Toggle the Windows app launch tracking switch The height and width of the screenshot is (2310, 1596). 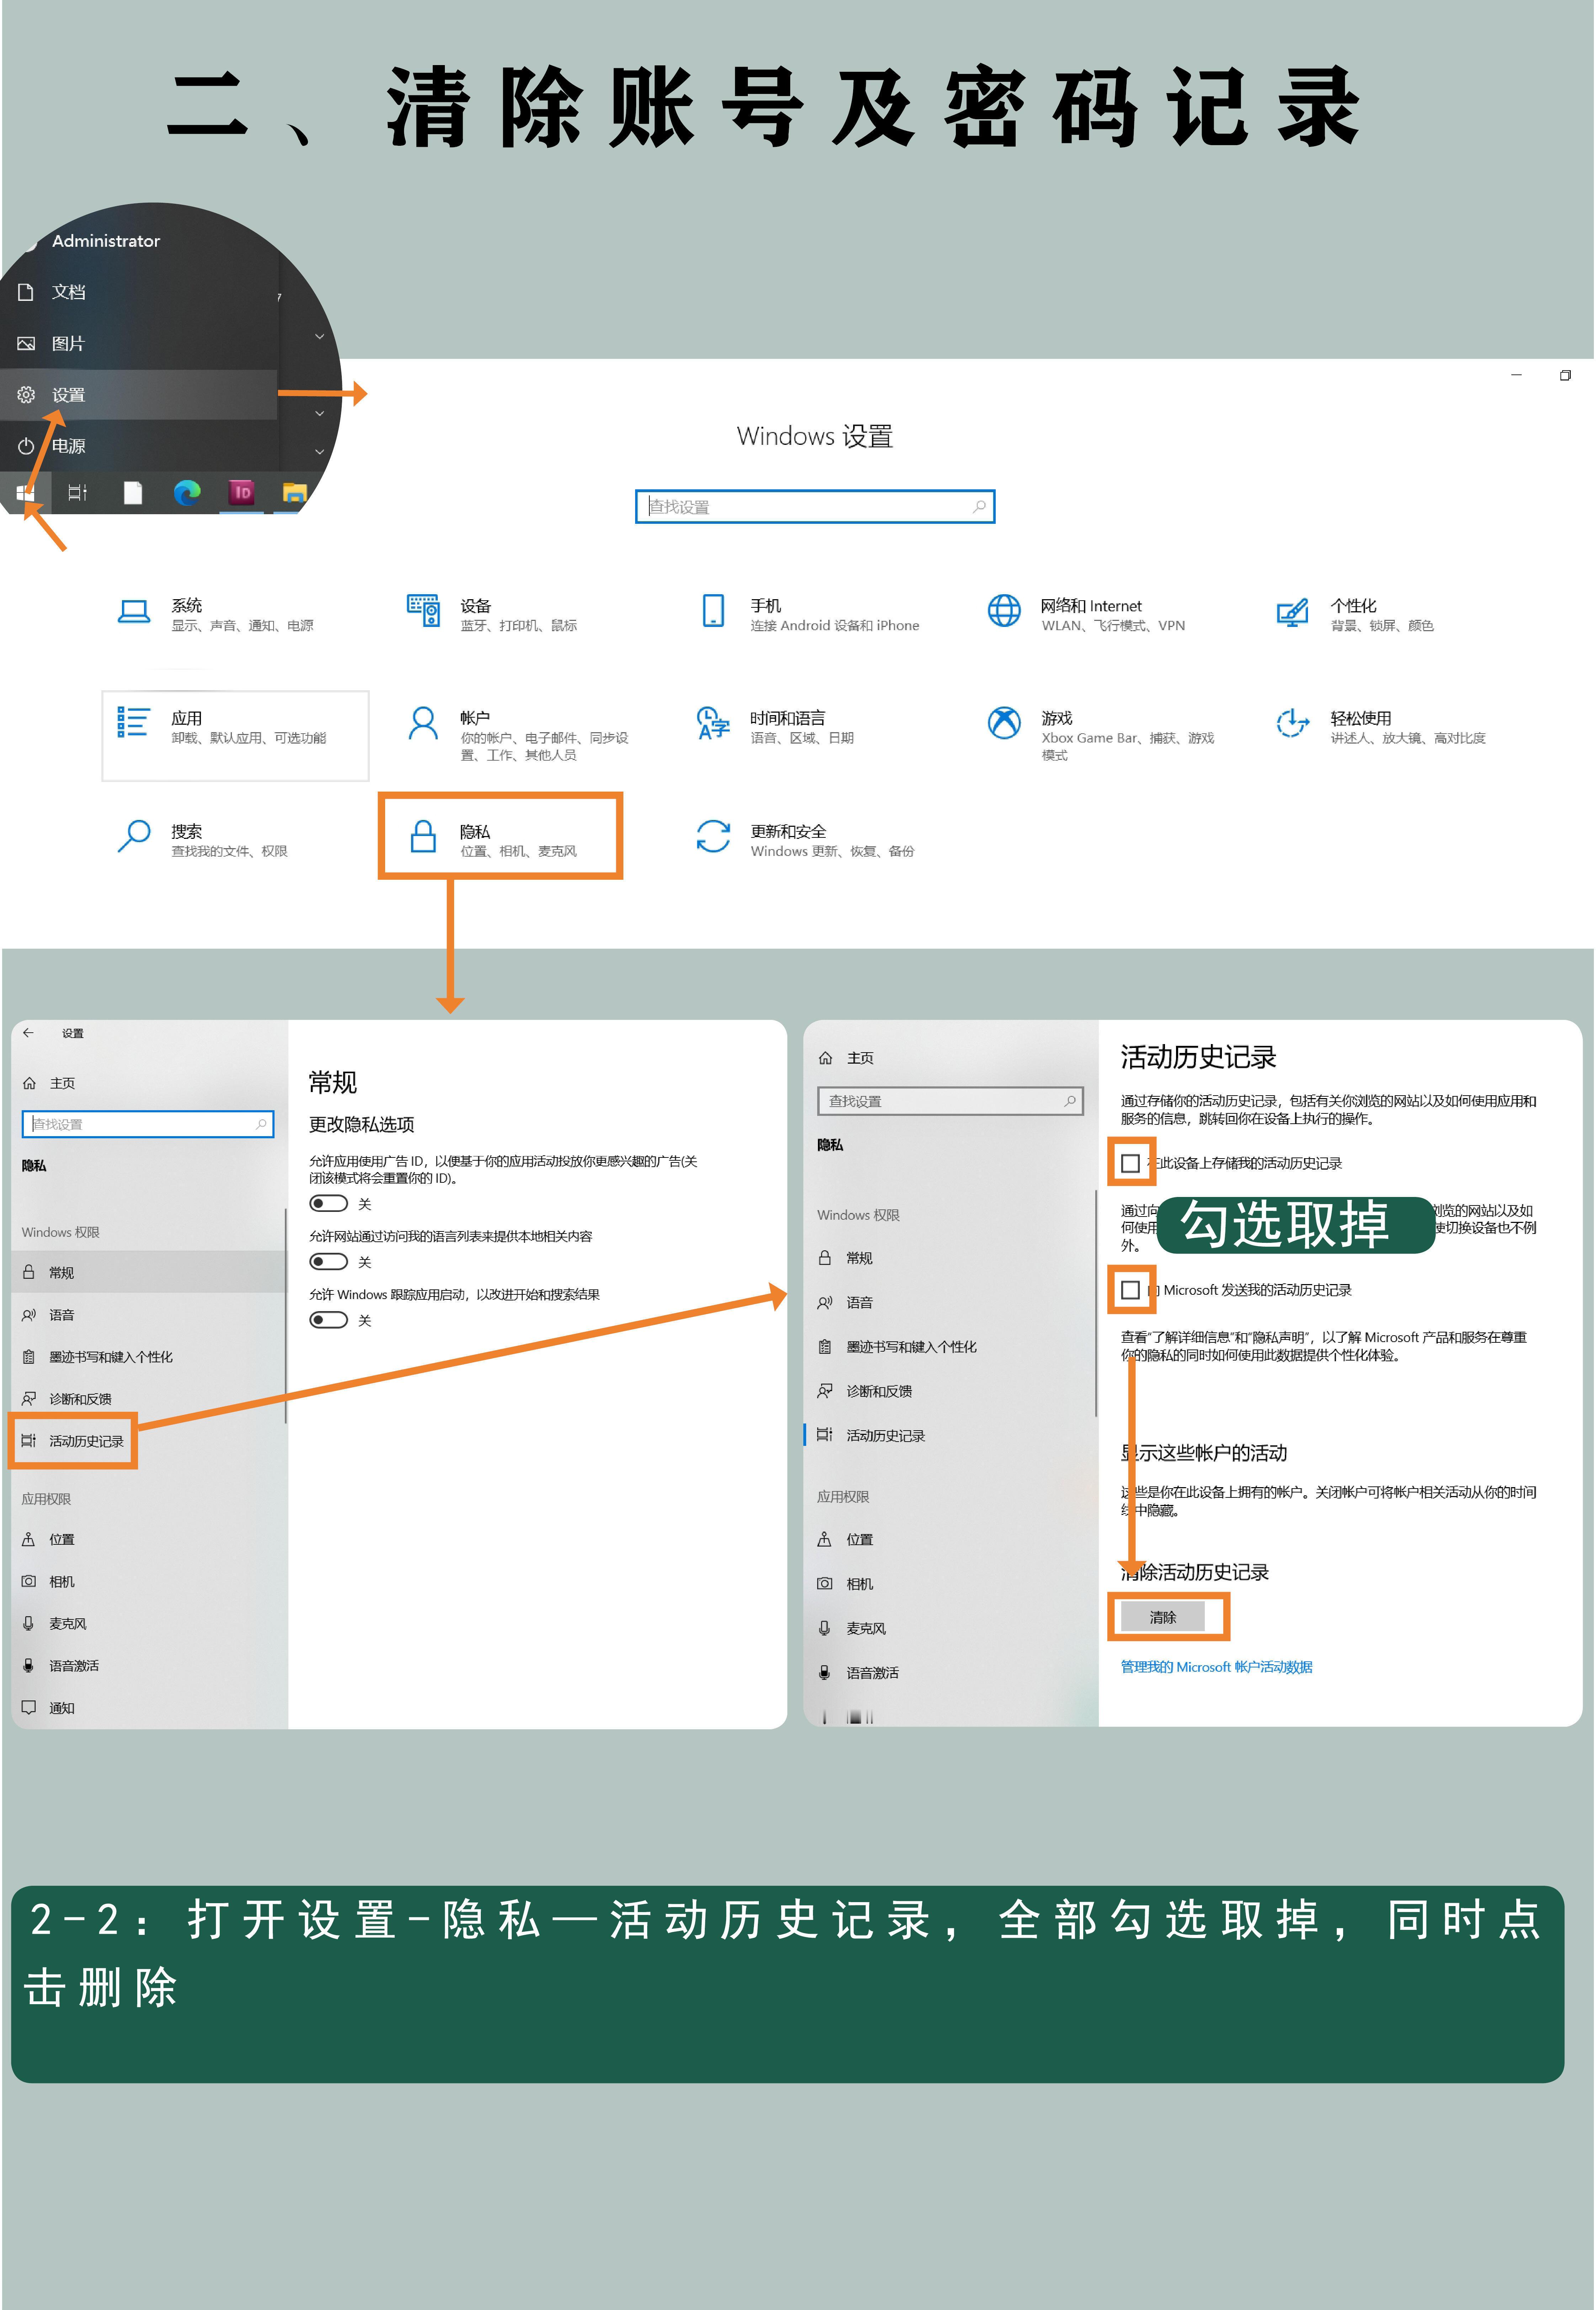(x=328, y=1320)
